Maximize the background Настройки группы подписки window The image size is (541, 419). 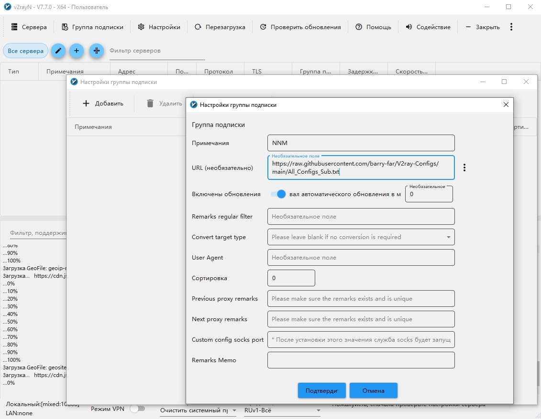[x=504, y=82]
